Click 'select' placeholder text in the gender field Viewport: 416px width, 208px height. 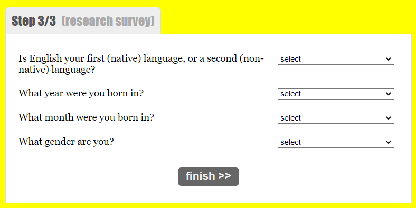click(x=290, y=142)
